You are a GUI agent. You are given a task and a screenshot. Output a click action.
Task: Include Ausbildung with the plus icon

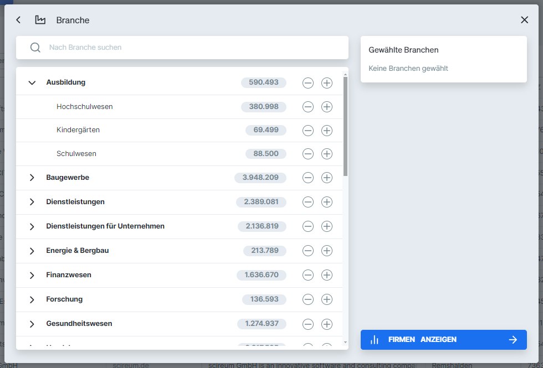click(x=327, y=83)
